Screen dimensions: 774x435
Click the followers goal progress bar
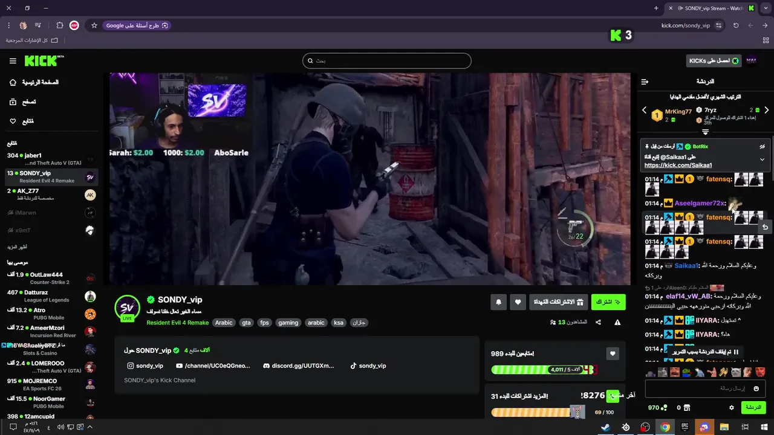coord(544,370)
